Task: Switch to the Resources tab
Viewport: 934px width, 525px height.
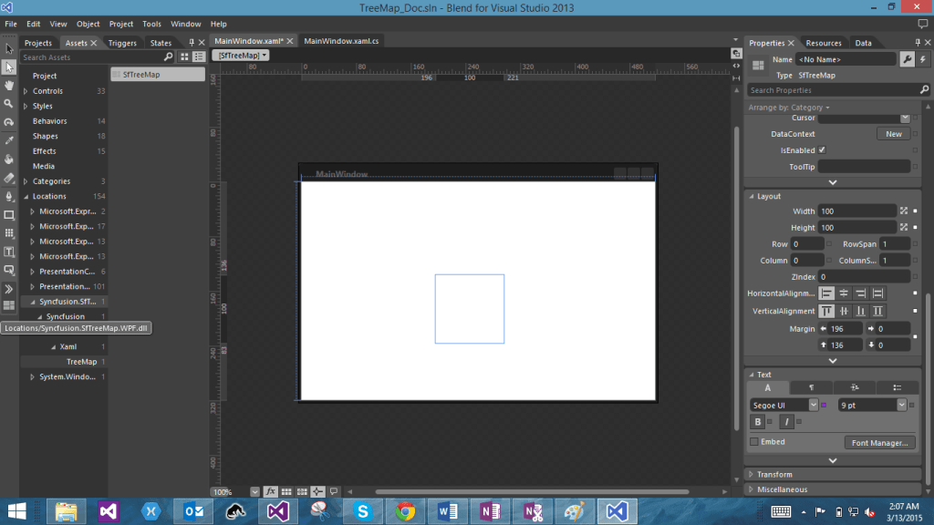Action: pos(824,43)
